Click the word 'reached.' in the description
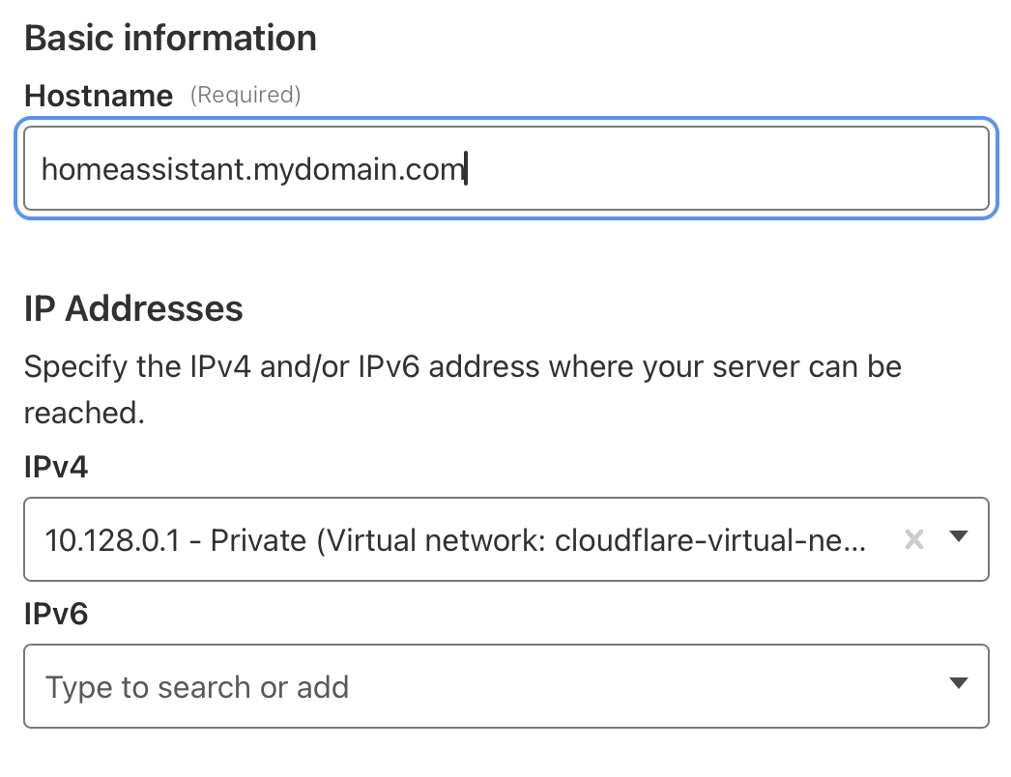Viewport: 1011px width, 777px height. pyautogui.click(x=84, y=414)
